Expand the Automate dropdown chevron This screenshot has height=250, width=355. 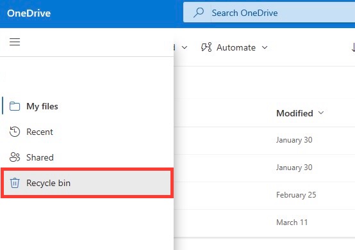click(x=265, y=47)
